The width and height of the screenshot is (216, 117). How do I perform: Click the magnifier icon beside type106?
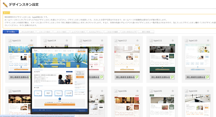(x=116, y=91)
